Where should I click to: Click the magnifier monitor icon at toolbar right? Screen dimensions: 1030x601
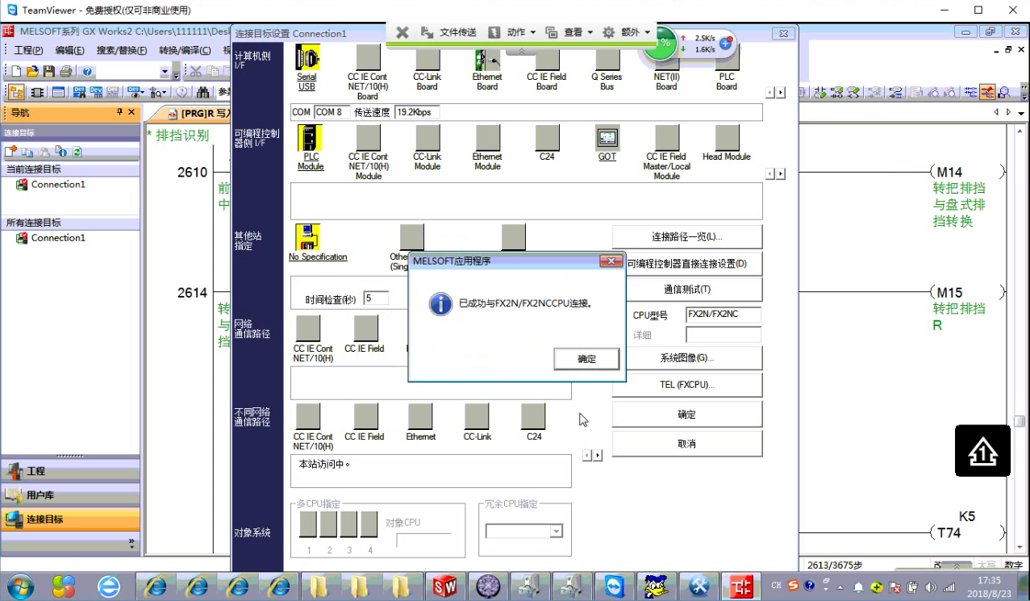[1004, 92]
